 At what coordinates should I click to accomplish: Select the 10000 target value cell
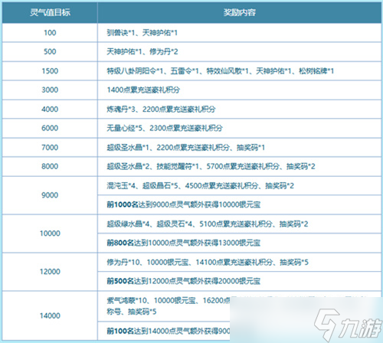(50, 234)
